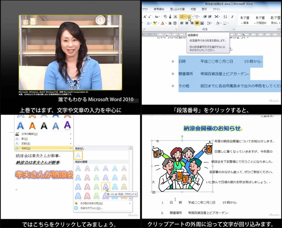Click the line spacing icon
Image resolution: width=282 pixels, height=228 pixels.
[209, 23]
